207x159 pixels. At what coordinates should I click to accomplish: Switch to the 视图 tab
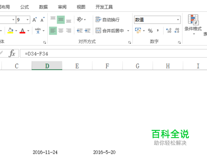[x=81, y=7]
